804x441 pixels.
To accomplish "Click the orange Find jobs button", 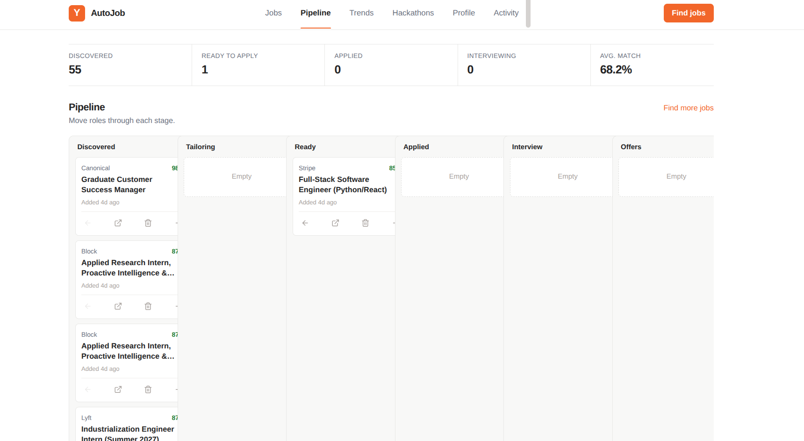I will click(689, 13).
